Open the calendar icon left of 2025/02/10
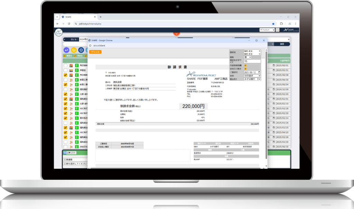This screenshot has width=354, height=209. click(x=274, y=103)
